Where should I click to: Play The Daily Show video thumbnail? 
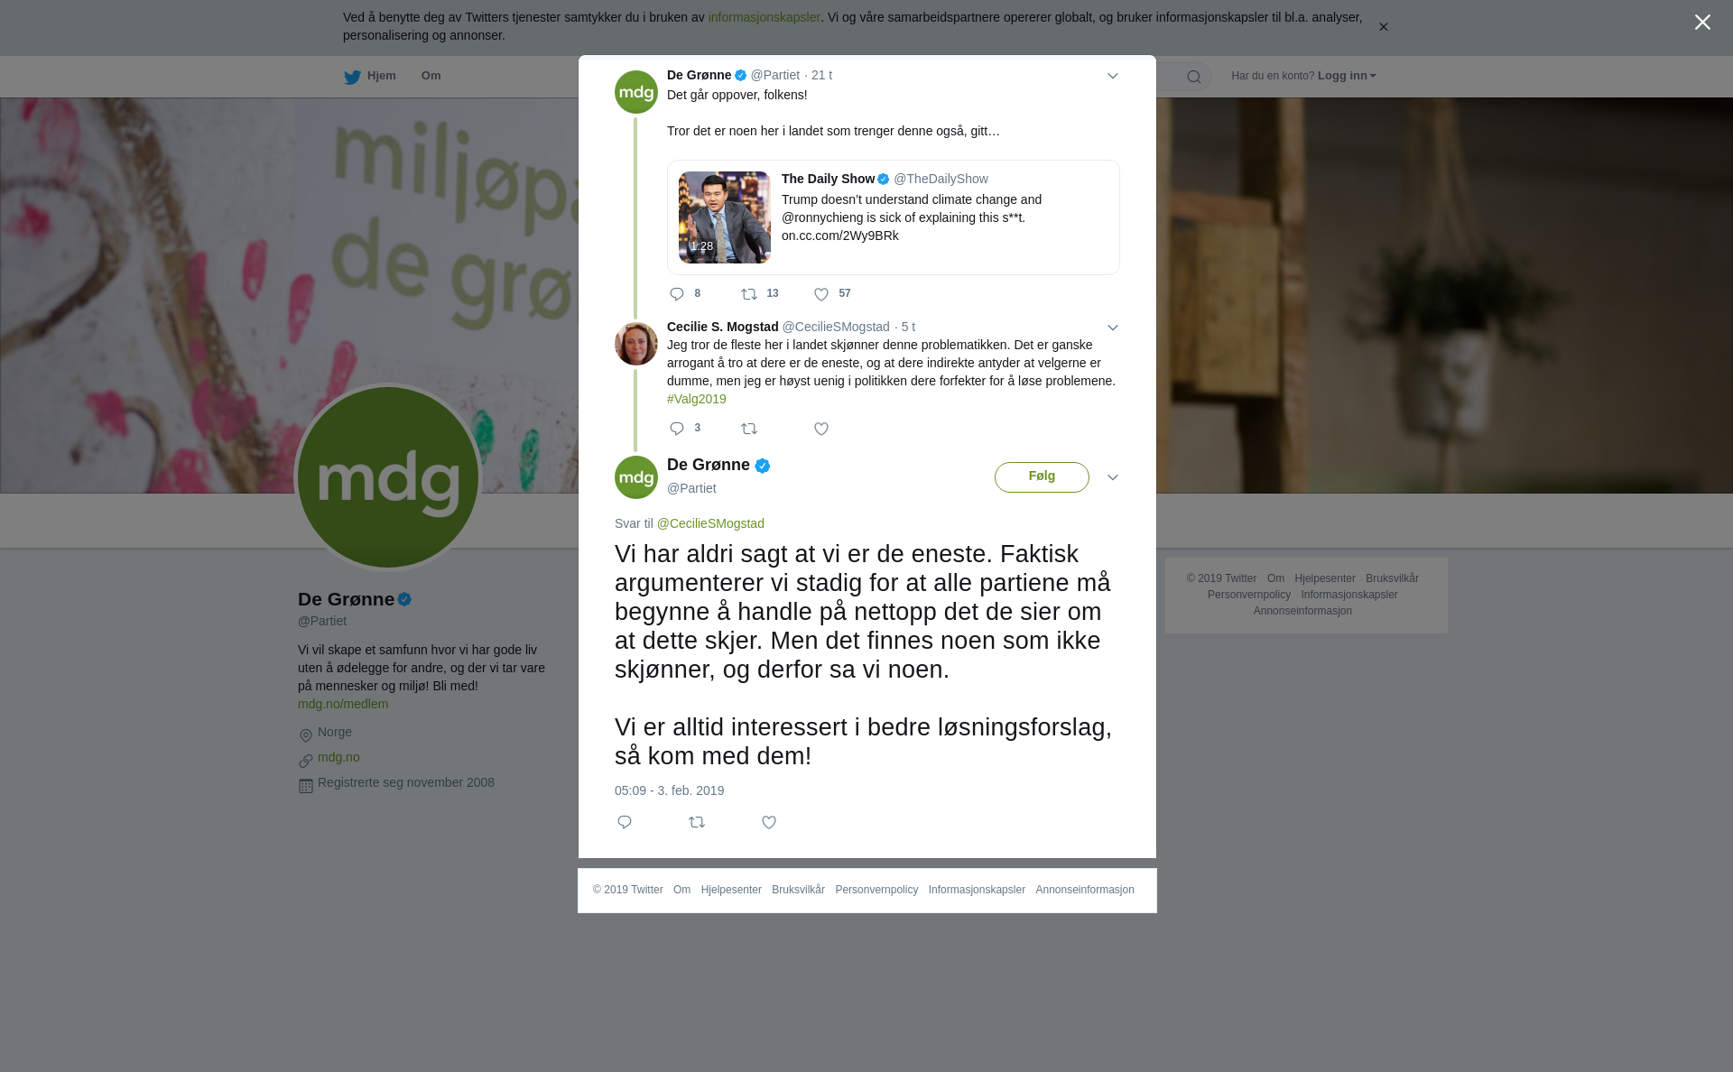click(x=725, y=217)
